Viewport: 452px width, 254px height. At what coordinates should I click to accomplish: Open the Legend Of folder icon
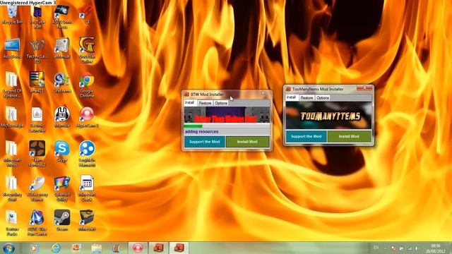point(12,85)
